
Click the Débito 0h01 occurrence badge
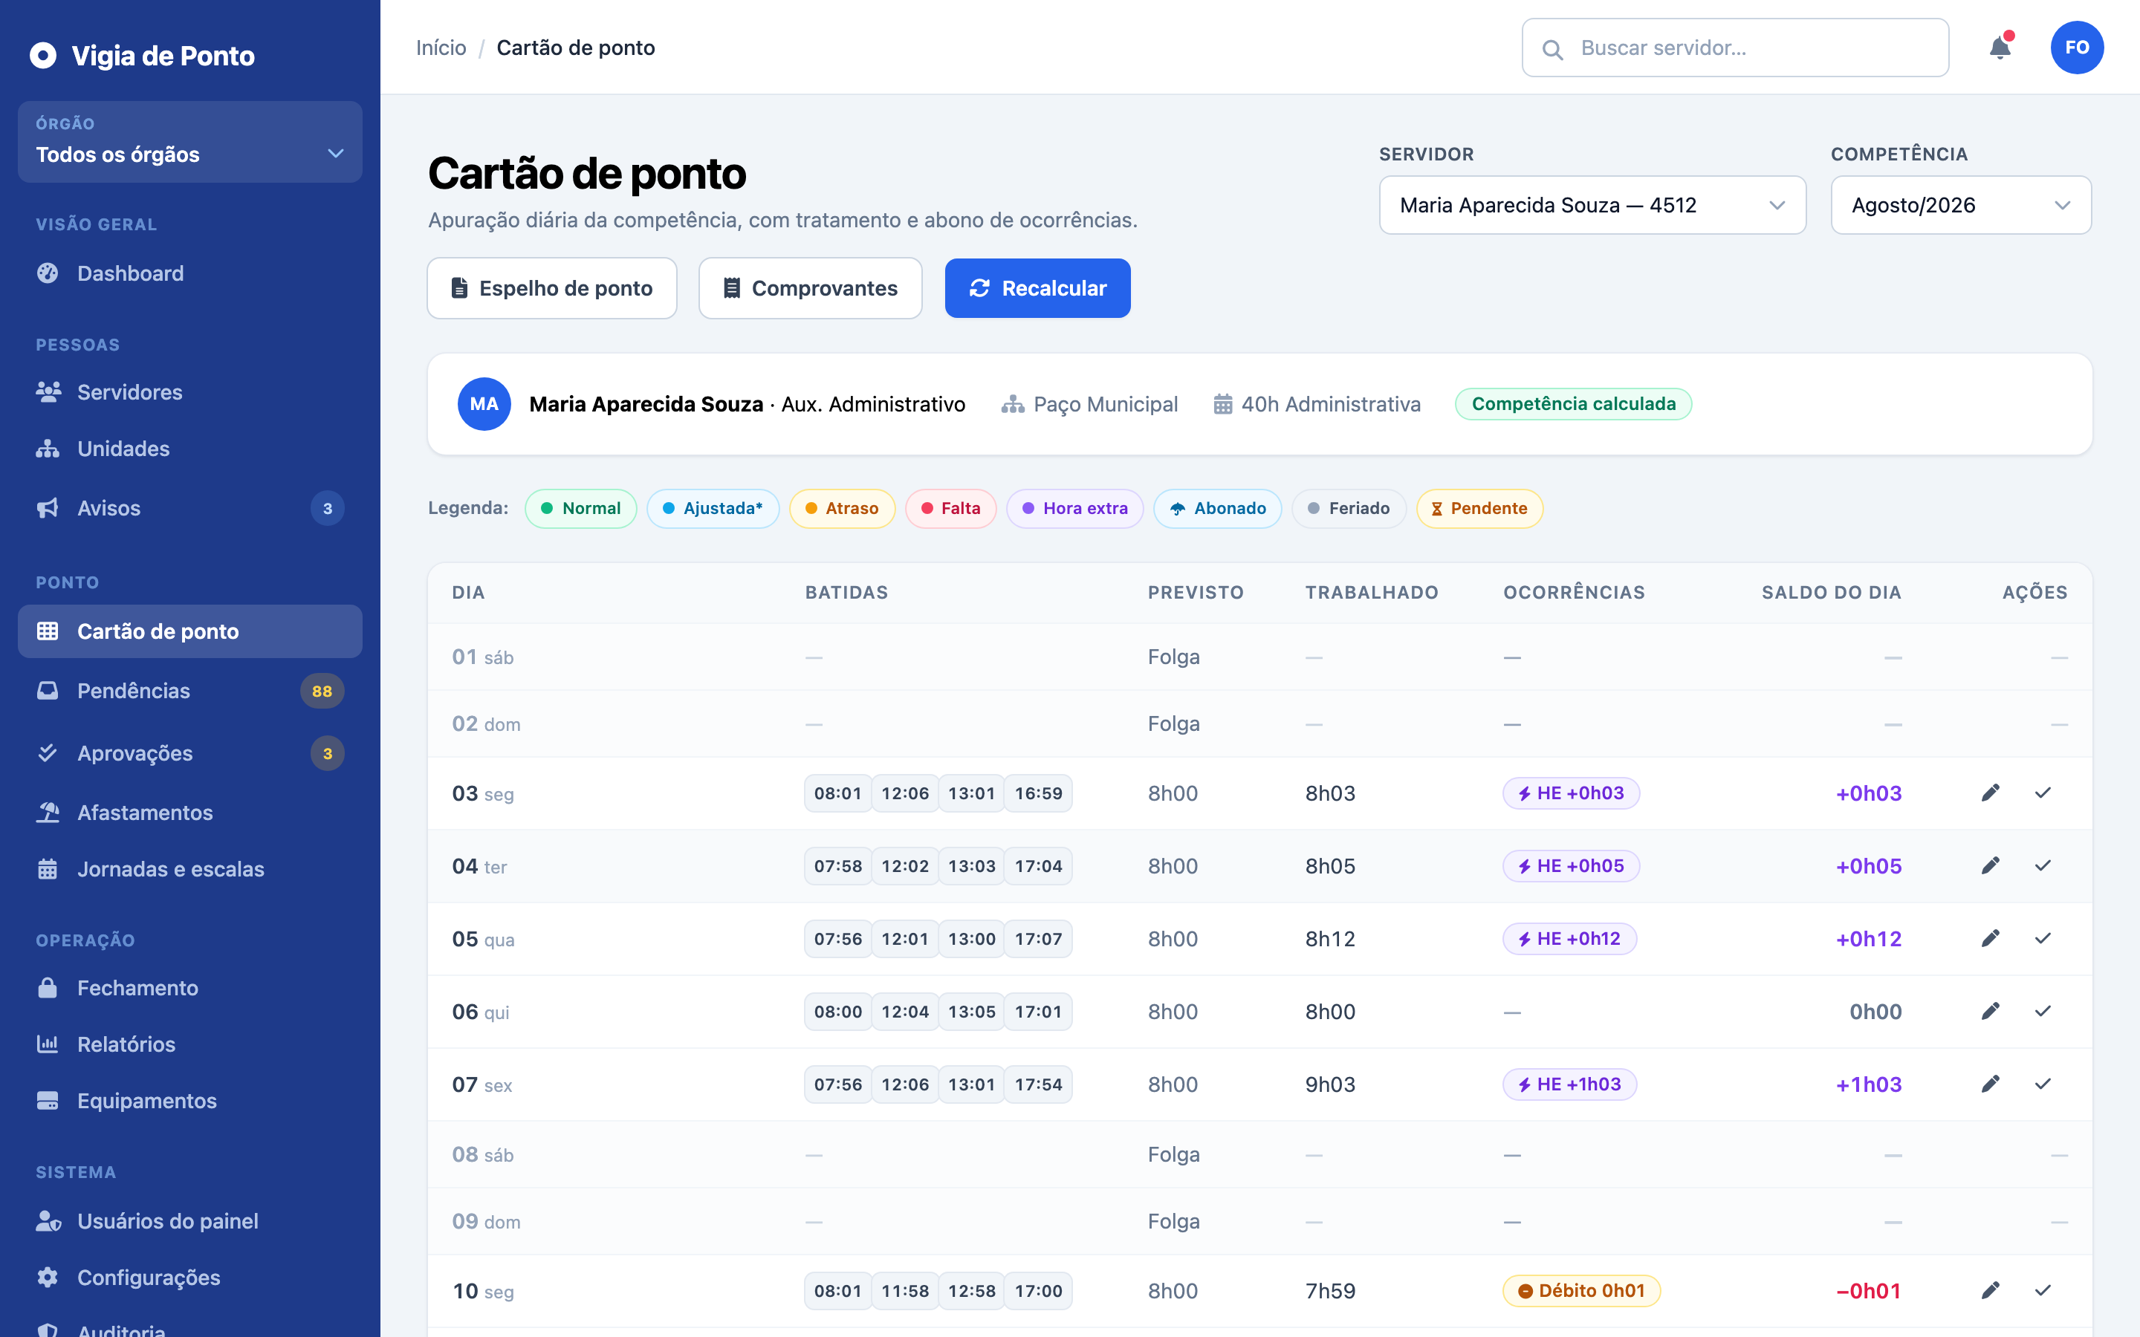(x=1581, y=1291)
